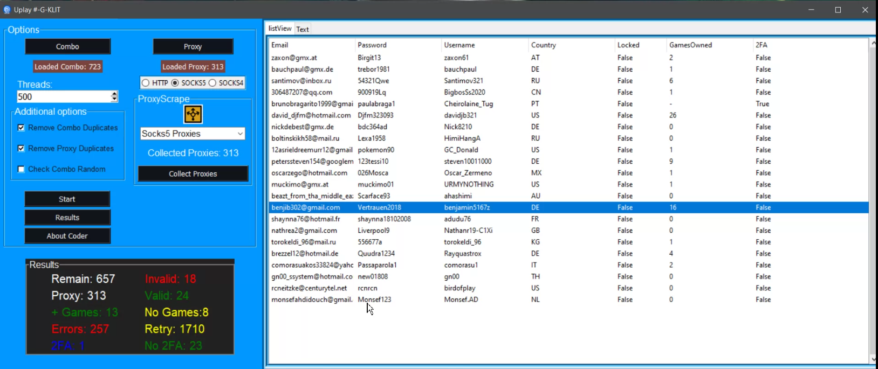Select the row with country NL
Screen dimensions: 878x369
tap(568, 300)
